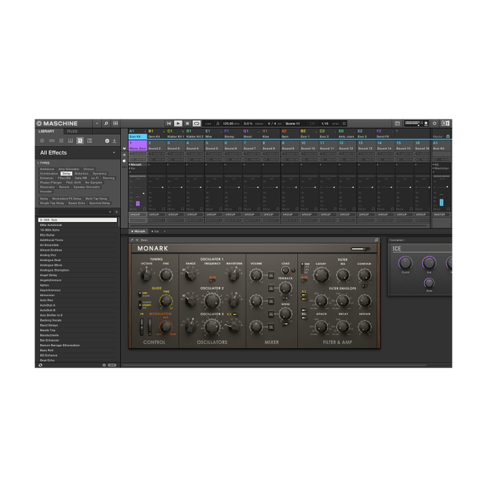The height and width of the screenshot is (487, 487).
Task: Toggle oscillator 1 mixer on/off button
Action: pyautogui.click(x=271, y=275)
